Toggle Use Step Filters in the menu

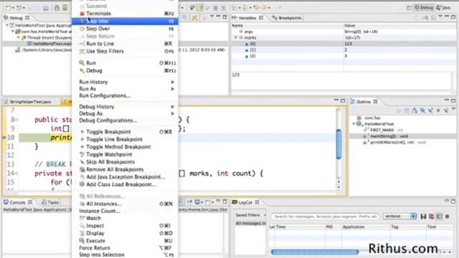(125, 51)
